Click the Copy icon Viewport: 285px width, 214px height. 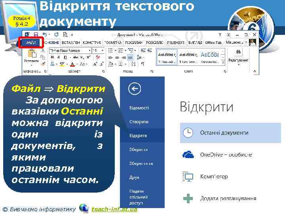click(x=43, y=57)
